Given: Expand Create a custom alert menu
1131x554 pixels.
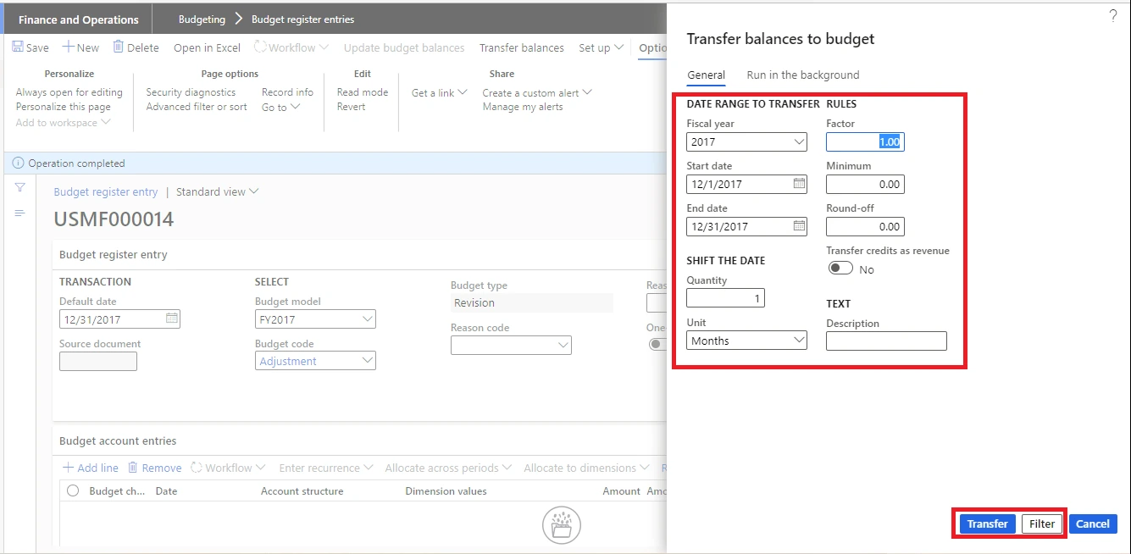Looking at the screenshot, I should (536, 92).
